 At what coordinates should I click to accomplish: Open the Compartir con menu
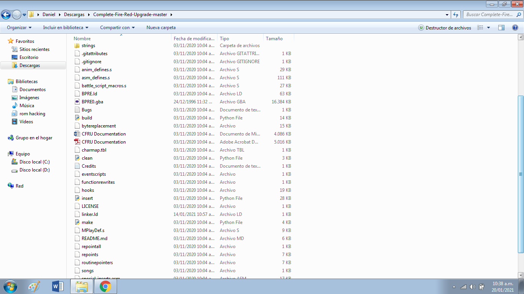(117, 28)
